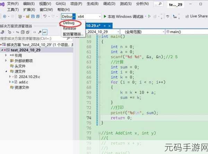The image size is (208, 154).
Task: Click the open file folder icon
Action: [x=28, y=16]
